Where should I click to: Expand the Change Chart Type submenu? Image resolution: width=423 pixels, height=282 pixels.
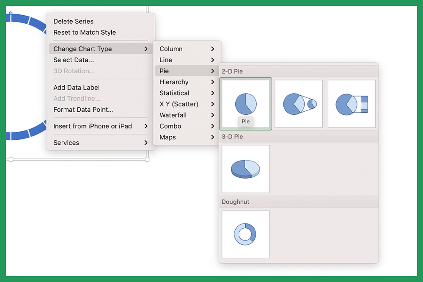[82, 49]
